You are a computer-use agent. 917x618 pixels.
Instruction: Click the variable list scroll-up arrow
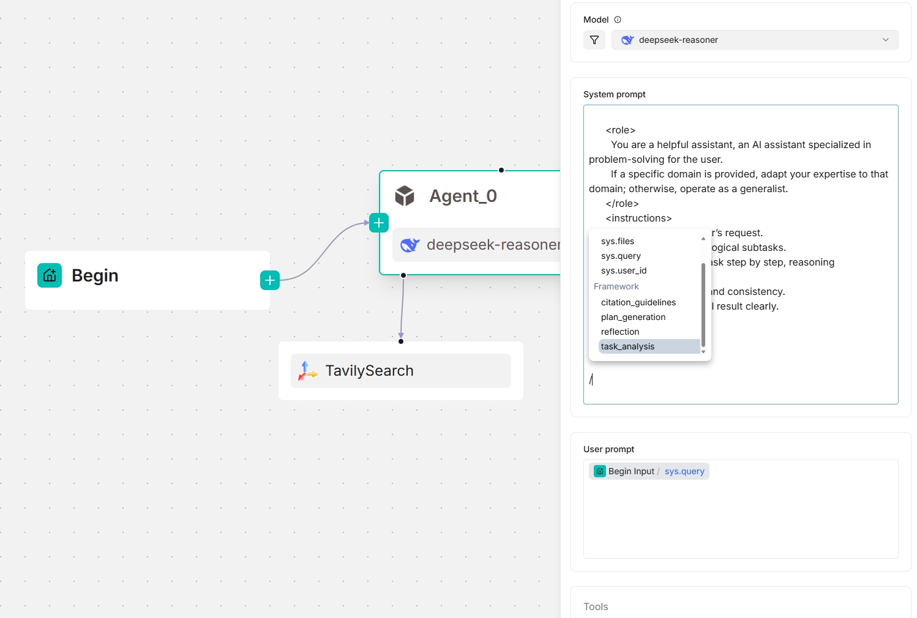point(703,239)
